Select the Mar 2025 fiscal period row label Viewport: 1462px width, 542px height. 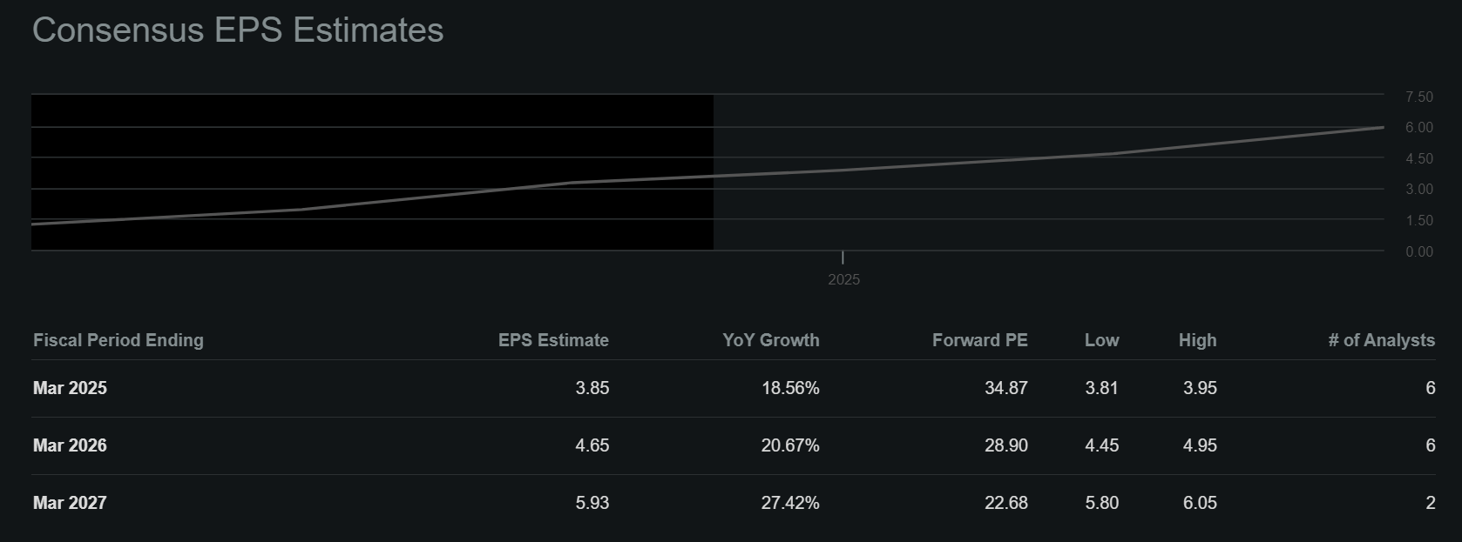70,388
